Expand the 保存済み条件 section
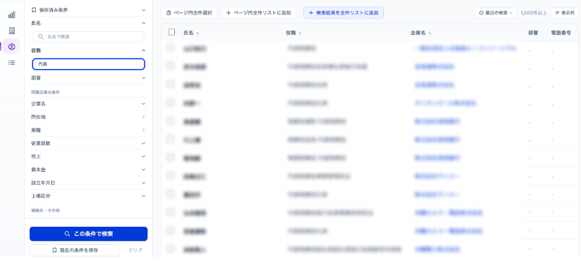This screenshot has height=261, width=581. [88, 10]
